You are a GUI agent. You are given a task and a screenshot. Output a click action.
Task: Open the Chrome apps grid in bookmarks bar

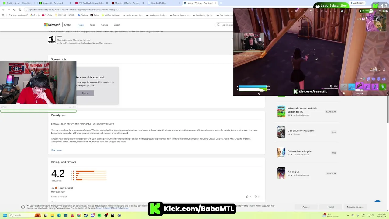(x=3, y=15)
